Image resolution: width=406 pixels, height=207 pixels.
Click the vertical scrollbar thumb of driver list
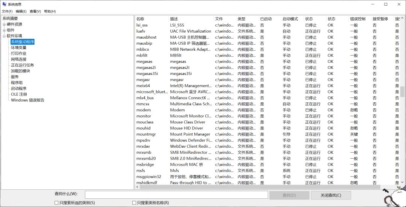point(402,91)
